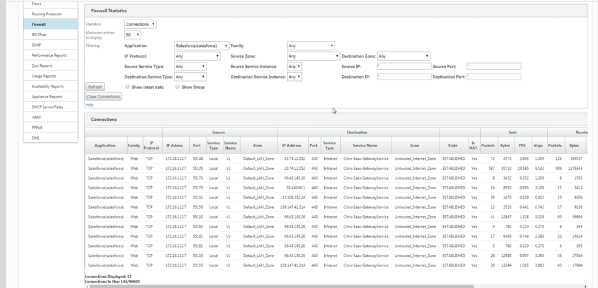Sort by the kbps column header

[x=539, y=145]
